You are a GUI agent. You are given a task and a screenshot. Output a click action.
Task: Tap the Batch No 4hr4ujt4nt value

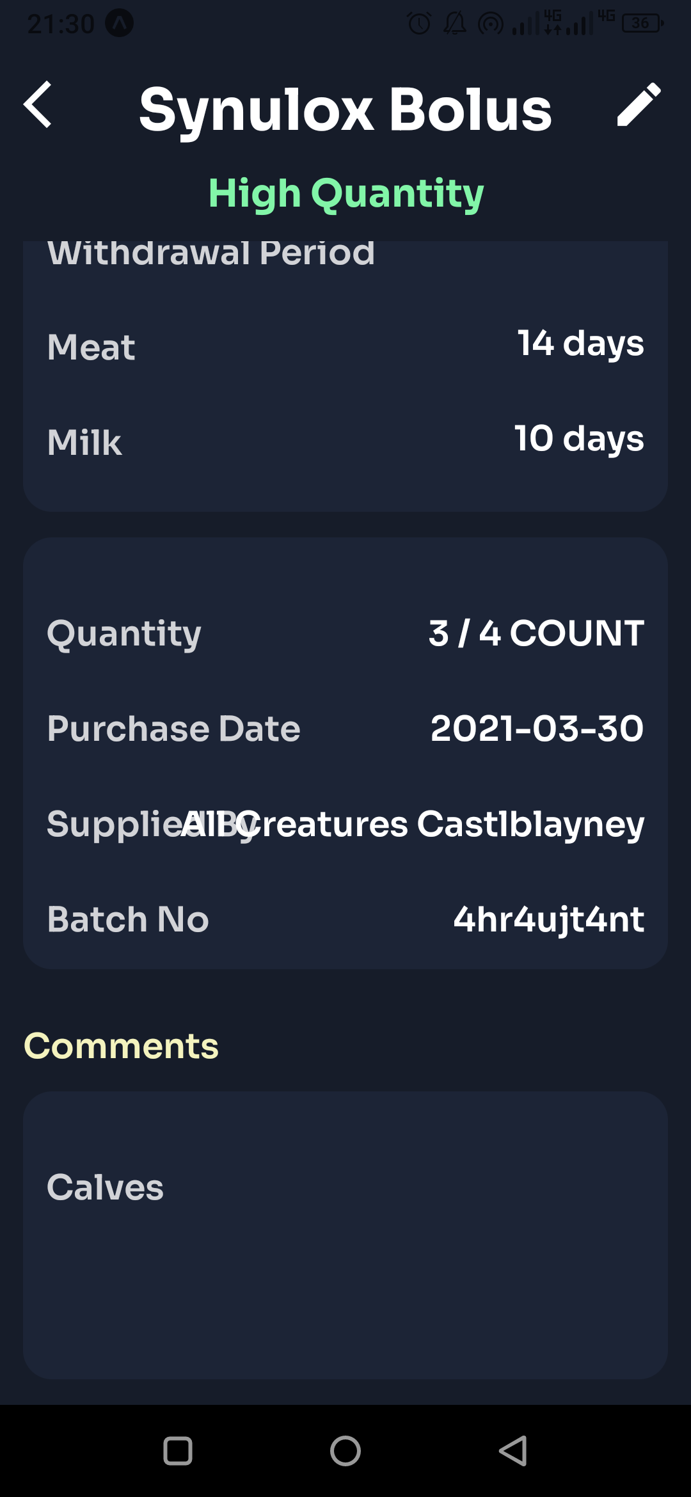549,920
